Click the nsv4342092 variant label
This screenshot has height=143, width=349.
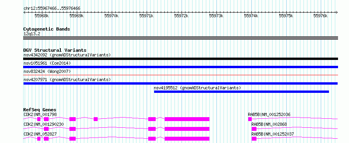(x=67, y=55)
